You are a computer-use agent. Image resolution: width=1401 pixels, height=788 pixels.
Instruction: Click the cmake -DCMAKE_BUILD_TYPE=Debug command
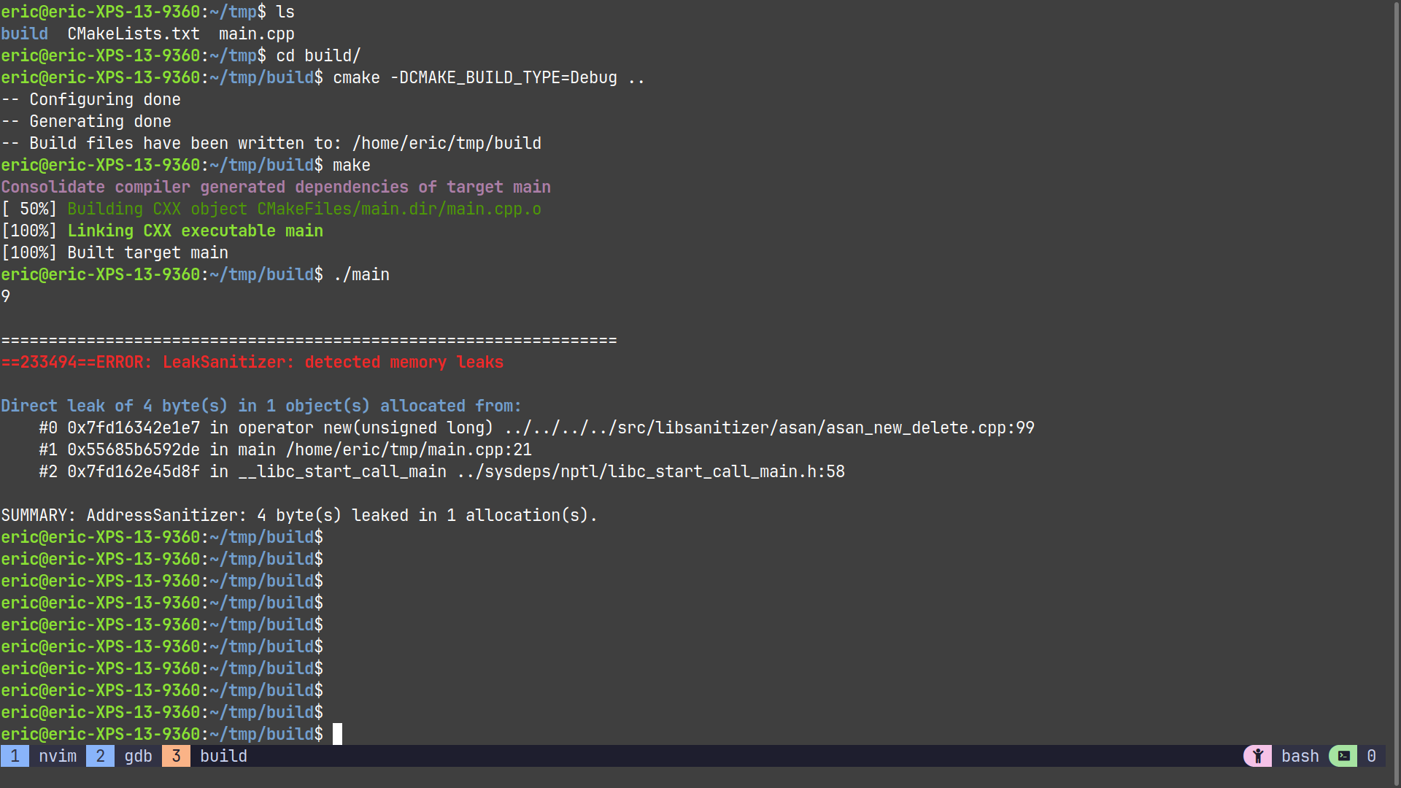(x=489, y=77)
